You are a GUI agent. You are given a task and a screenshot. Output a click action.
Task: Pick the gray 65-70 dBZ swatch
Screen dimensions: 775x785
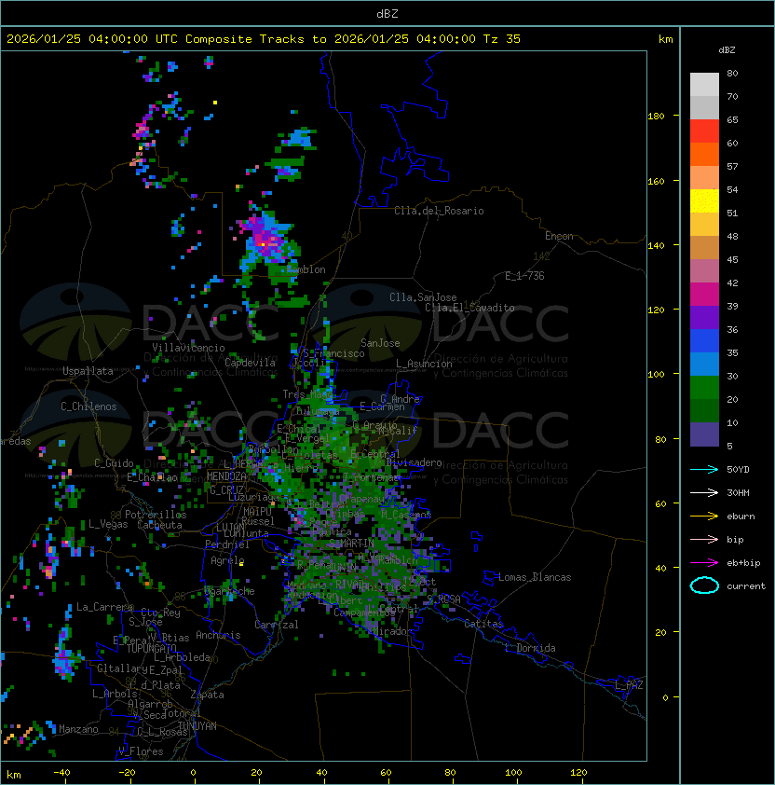704,107
